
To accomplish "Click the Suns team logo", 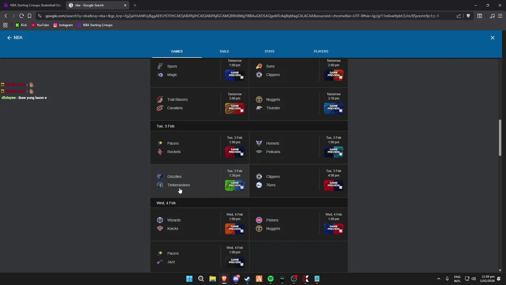I will coord(259,66).
